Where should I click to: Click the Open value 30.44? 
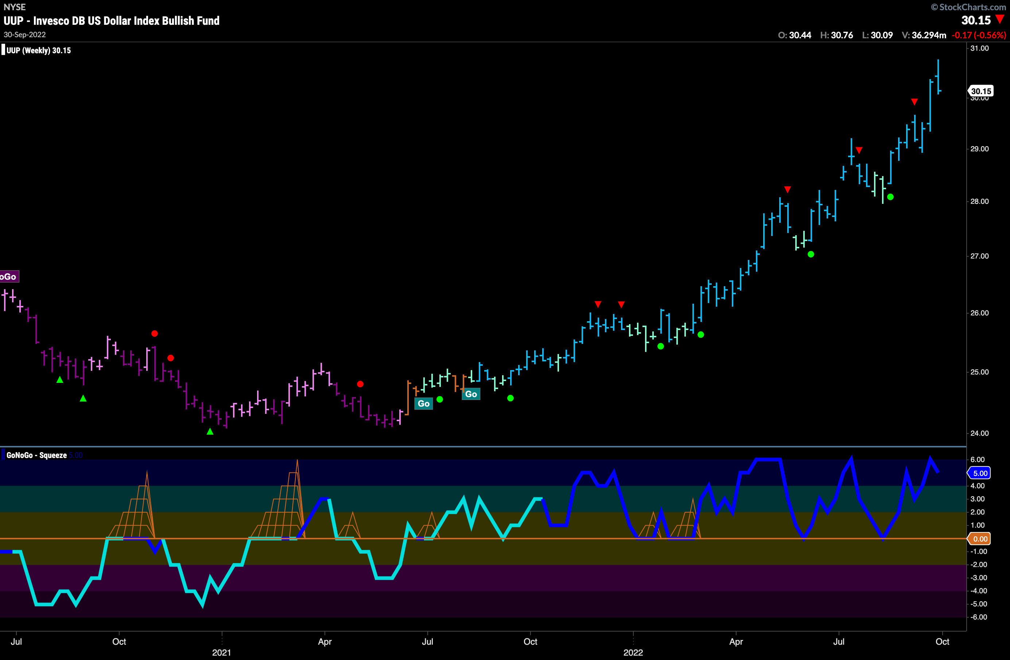800,35
